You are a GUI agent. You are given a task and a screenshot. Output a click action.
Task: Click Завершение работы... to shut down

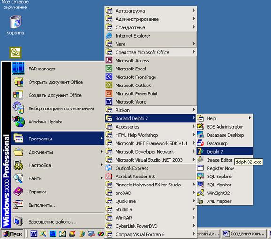[58, 221]
